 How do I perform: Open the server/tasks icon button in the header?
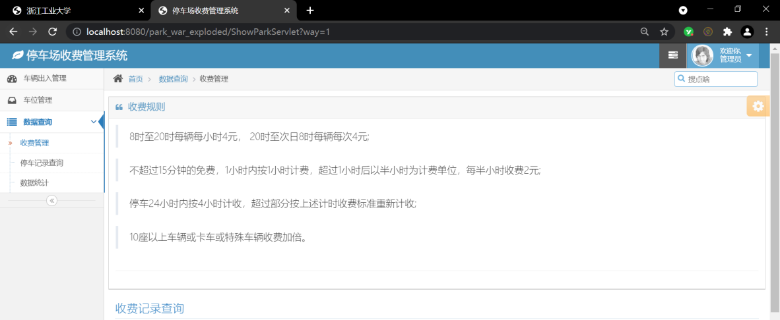click(672, 55)
